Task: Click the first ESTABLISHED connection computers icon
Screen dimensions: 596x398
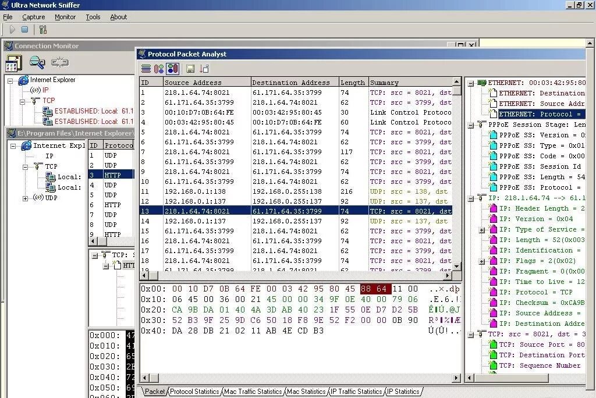Action: pyautogui.click(x=48, y=111)
